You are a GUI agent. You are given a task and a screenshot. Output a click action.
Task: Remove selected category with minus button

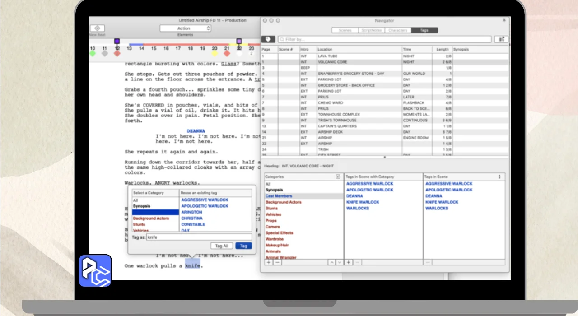tap(277, 262)
